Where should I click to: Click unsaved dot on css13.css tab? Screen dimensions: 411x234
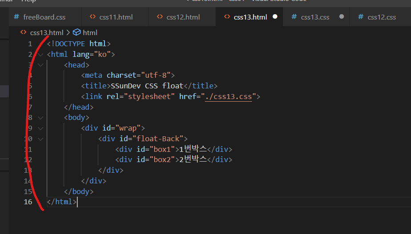click(x=342, y=16)
